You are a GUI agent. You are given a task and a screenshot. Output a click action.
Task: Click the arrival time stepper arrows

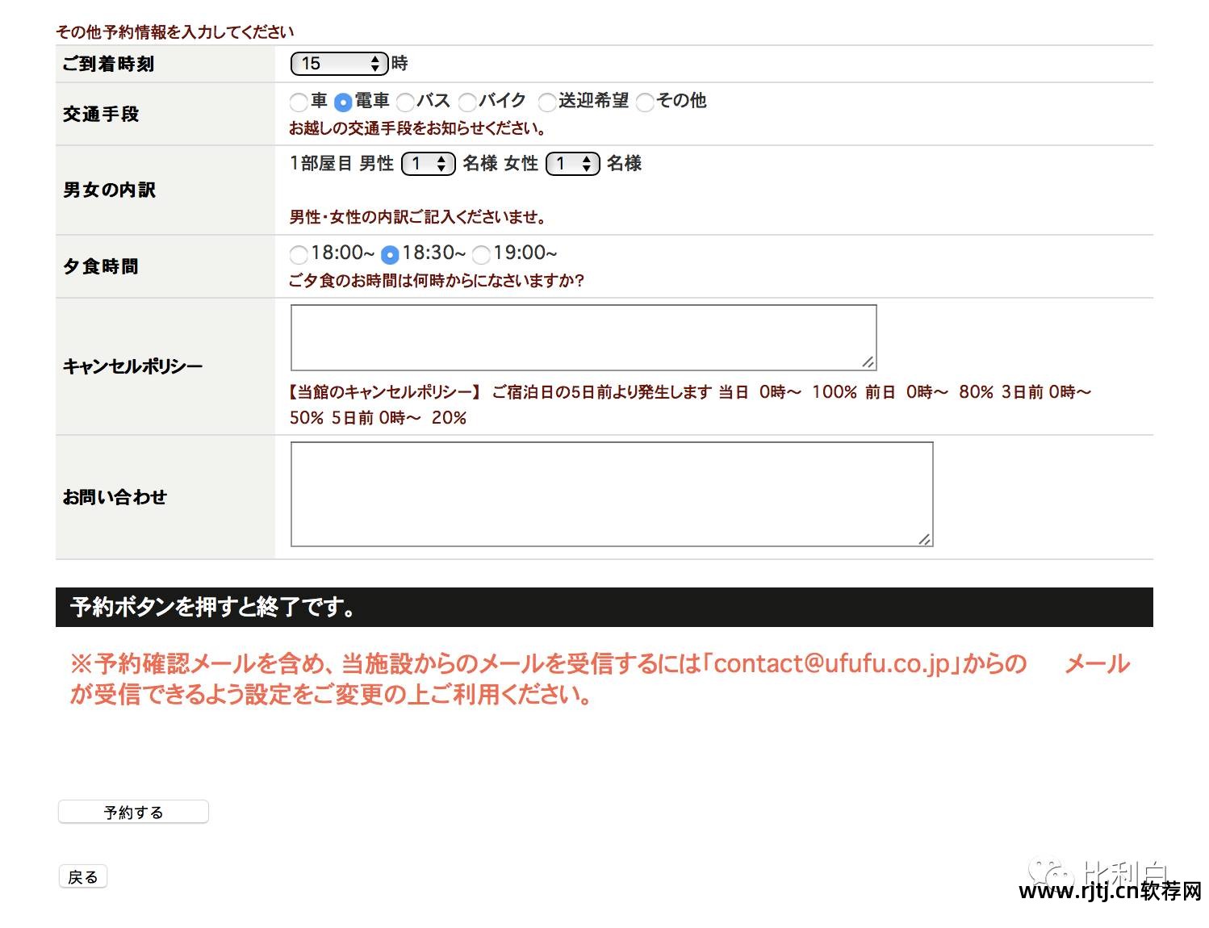coord(374,63)
